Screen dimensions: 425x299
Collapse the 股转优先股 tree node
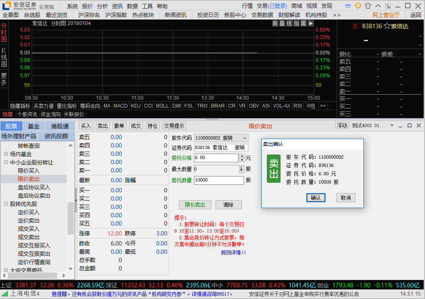click(6, 204)
